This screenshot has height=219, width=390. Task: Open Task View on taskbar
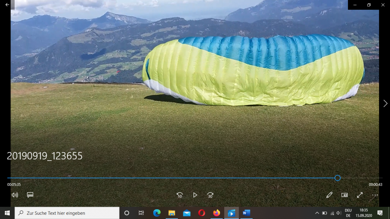tap(141, 213)
